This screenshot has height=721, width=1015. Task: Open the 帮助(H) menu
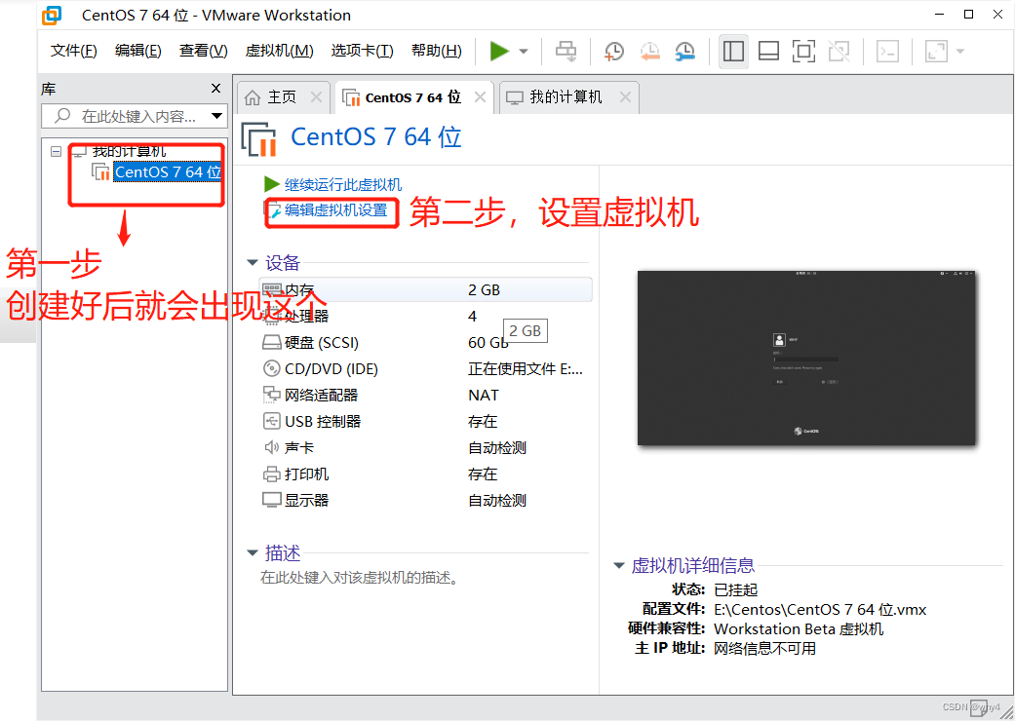point(436,51)
